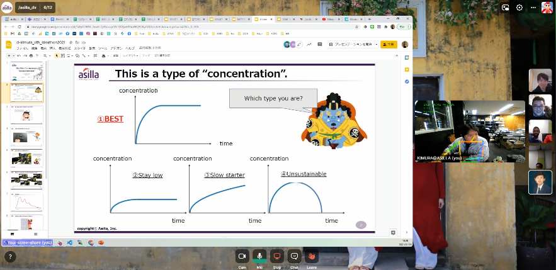Click the add comment toolbar icon
The image size is (556, 270).
95,55
